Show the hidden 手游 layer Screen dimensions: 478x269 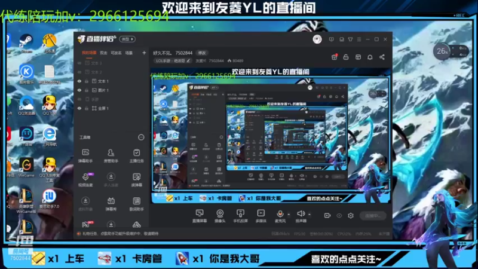point(79,99)
